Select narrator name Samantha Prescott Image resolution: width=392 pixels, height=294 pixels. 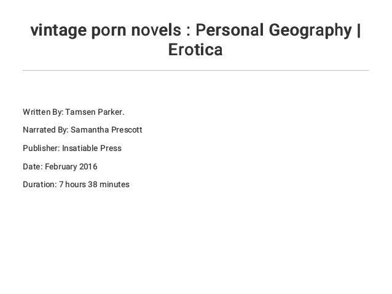106,130
